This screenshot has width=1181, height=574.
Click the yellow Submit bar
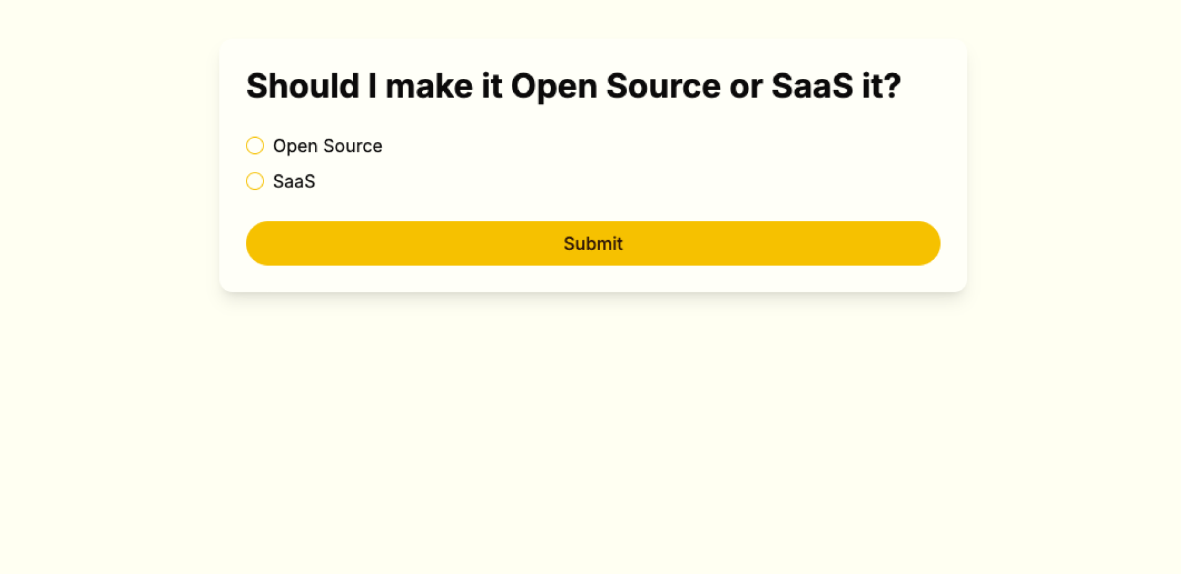(x=593, y=243)
